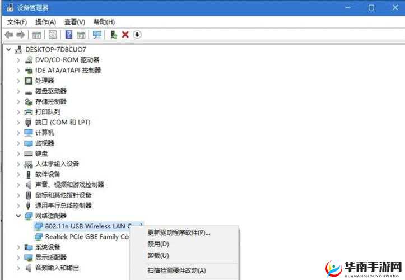Click the scan hardware monitor toolbar icon
The width and height of the screenshot is (405, 280).
point(97,35)
